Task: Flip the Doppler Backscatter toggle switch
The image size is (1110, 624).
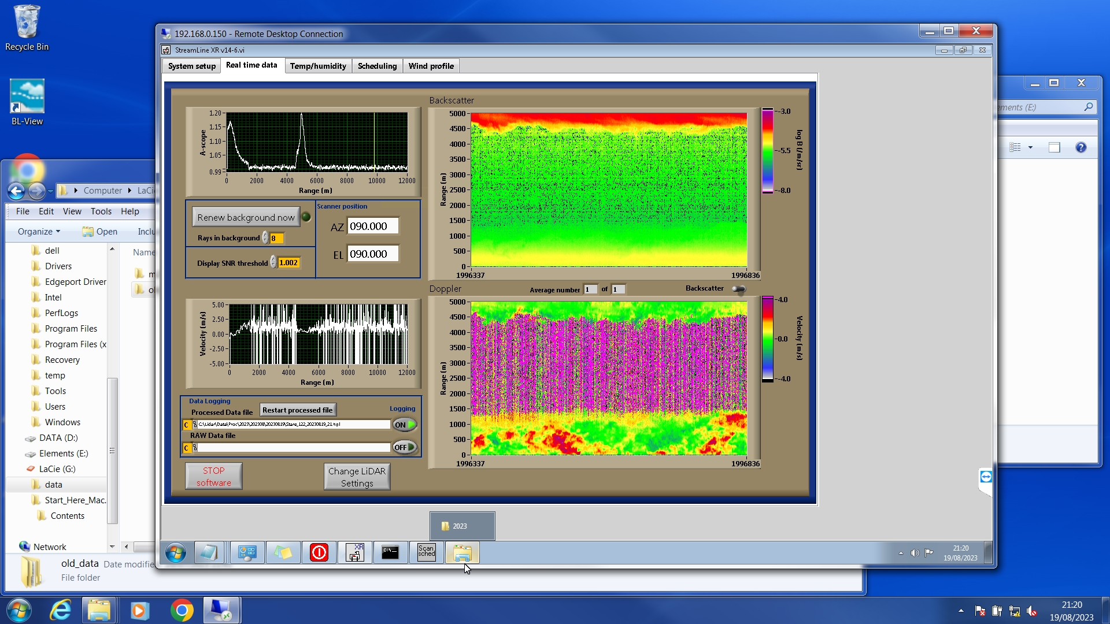Action: coord(739,289)
